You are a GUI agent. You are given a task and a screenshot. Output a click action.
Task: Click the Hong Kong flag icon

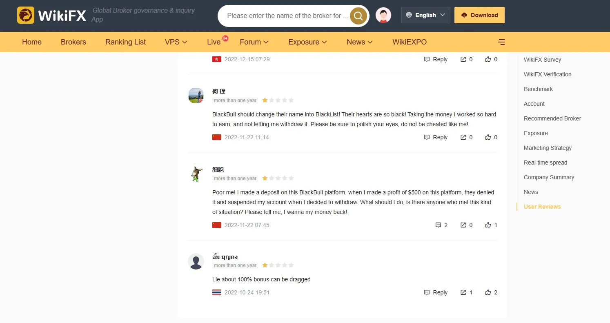pos(217,59)
